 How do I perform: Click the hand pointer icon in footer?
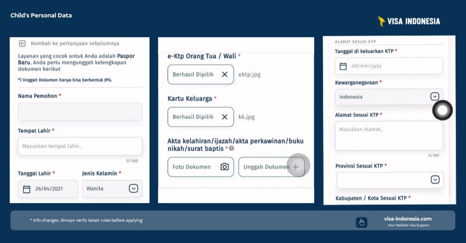coord(362,222)
